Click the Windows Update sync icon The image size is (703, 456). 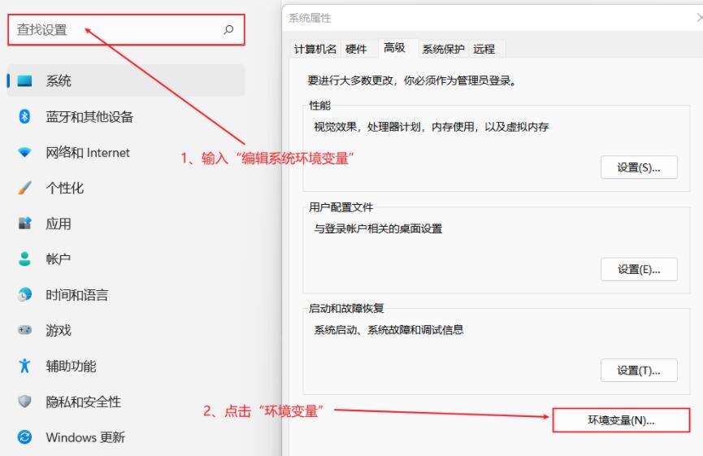click(24, 437)
